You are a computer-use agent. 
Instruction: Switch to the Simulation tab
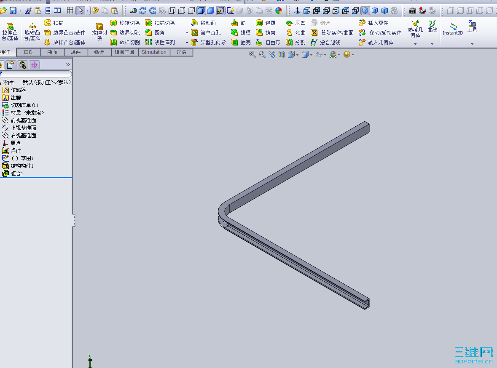point(154,52)
